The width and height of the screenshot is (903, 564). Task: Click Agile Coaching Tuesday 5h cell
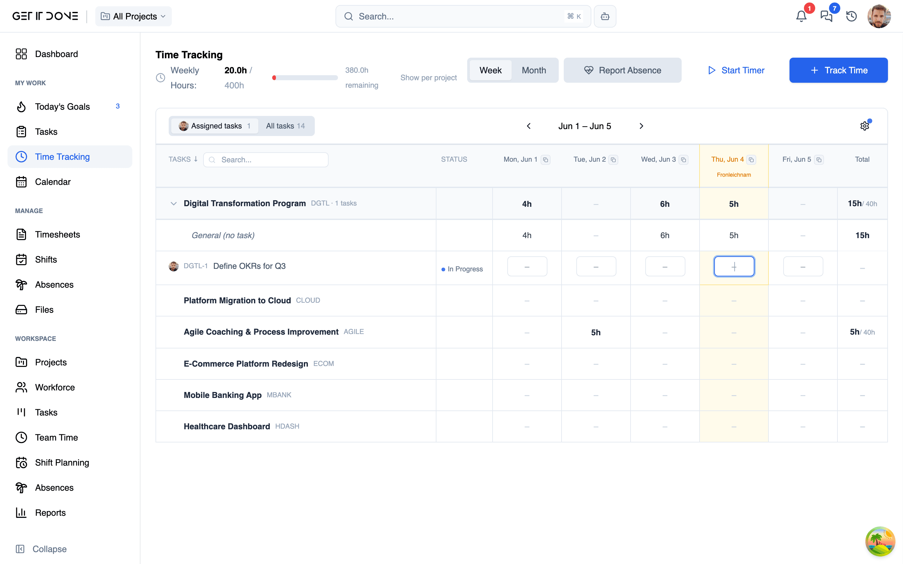tap(596, 332)
